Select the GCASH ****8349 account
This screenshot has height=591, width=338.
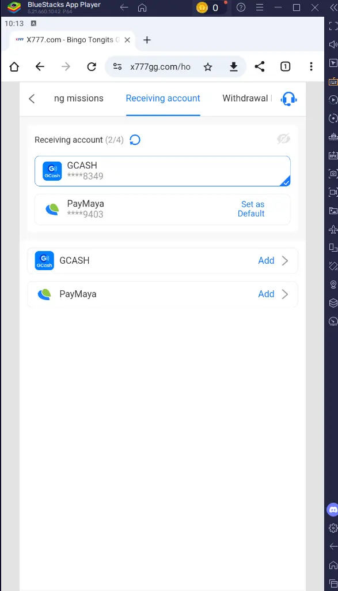tap(162, 171)
